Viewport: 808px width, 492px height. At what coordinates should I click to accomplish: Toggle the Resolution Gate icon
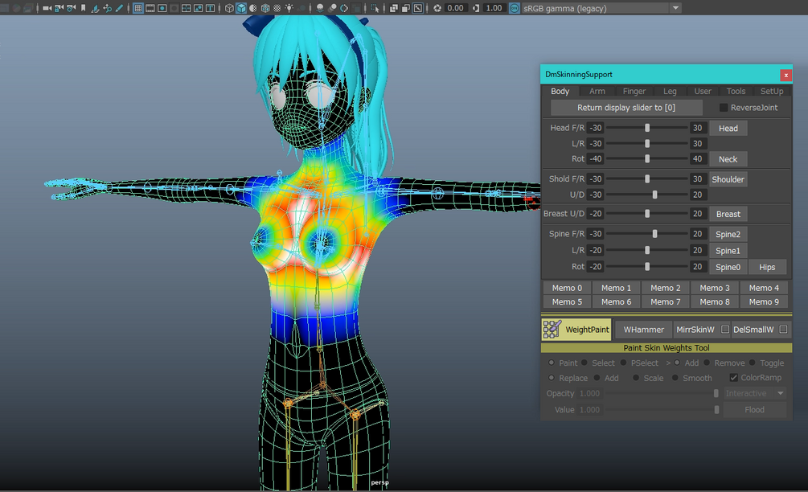(162, 8)
